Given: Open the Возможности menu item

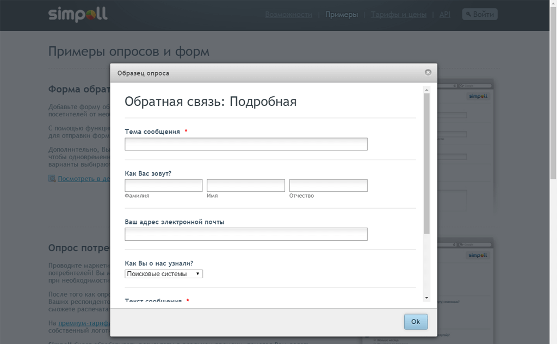Looking at the screenshot, I should point(289,15).
